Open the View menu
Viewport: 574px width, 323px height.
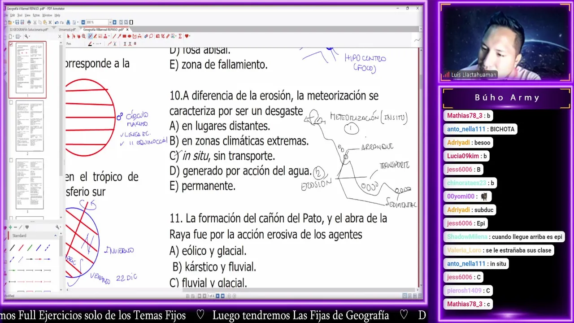(27, 15)
